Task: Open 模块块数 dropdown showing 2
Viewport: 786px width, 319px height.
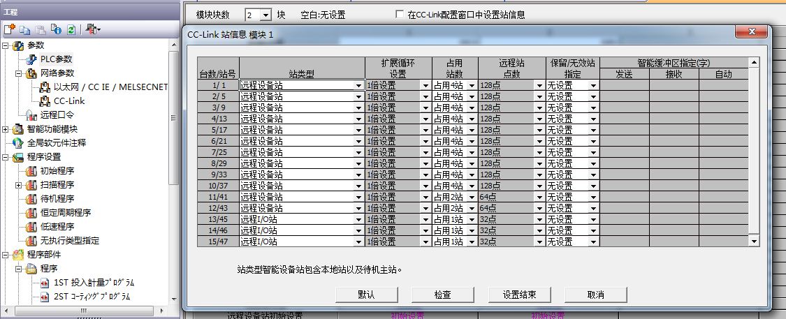Action: (264, 15)
